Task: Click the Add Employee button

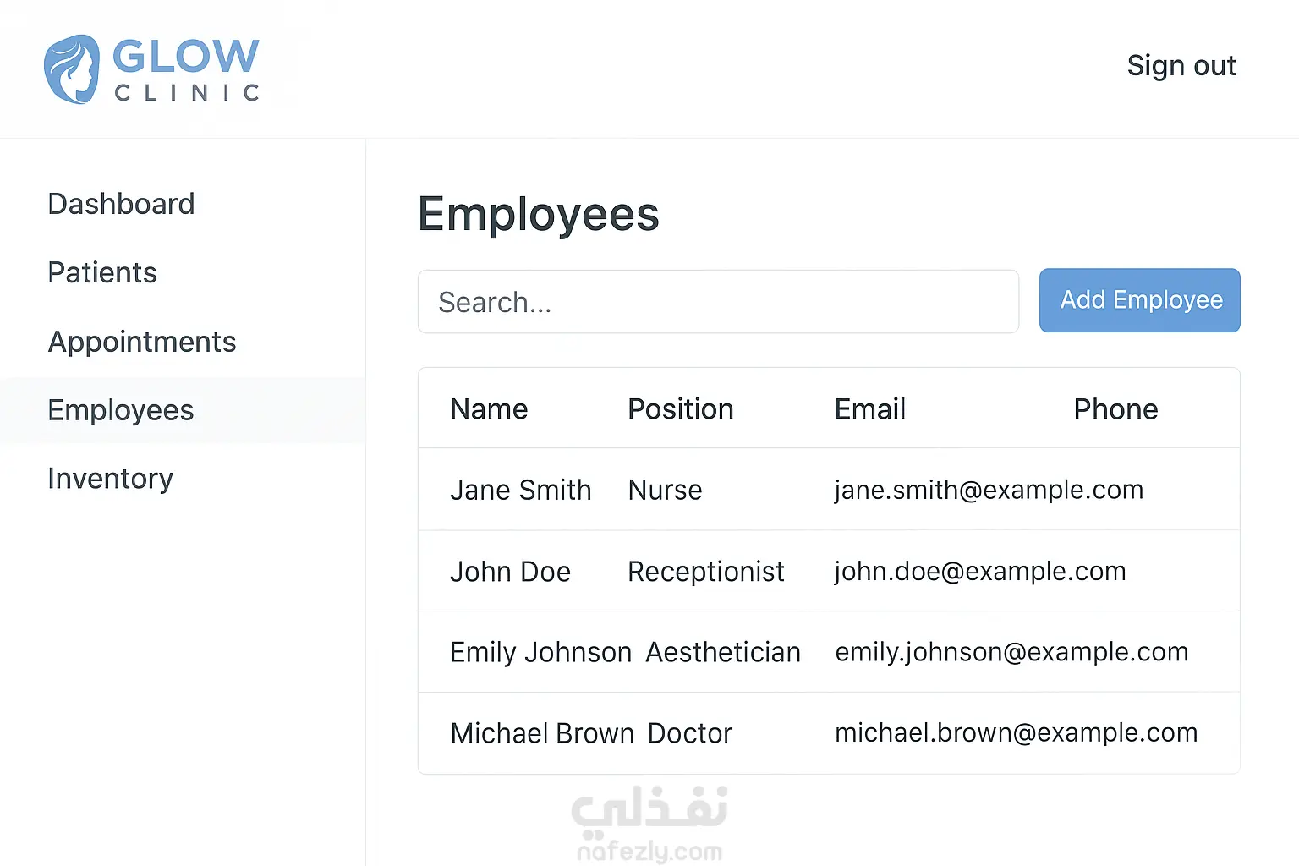Action: click(1139, 300)
